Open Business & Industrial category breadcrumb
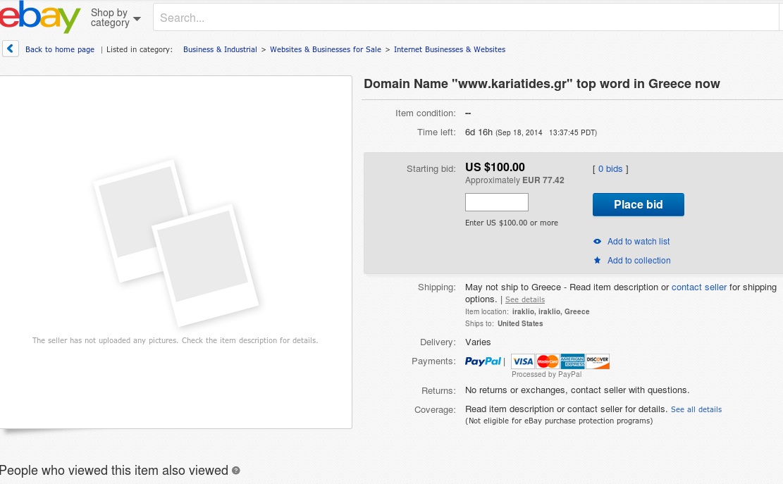This screenshot has width=783, height=484. pos(220,49)
